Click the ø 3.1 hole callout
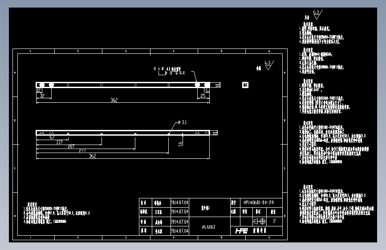The width and height of the screenshot is (386, 250). [x=182, y=122]
